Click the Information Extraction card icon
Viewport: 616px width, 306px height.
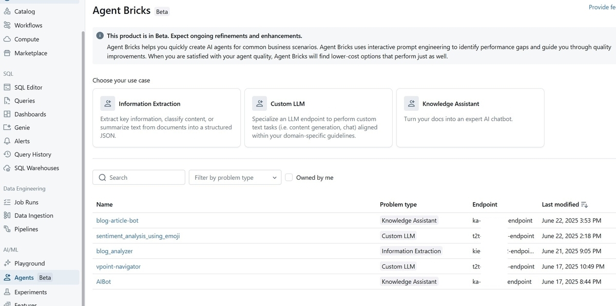click(x=108, y=104)
